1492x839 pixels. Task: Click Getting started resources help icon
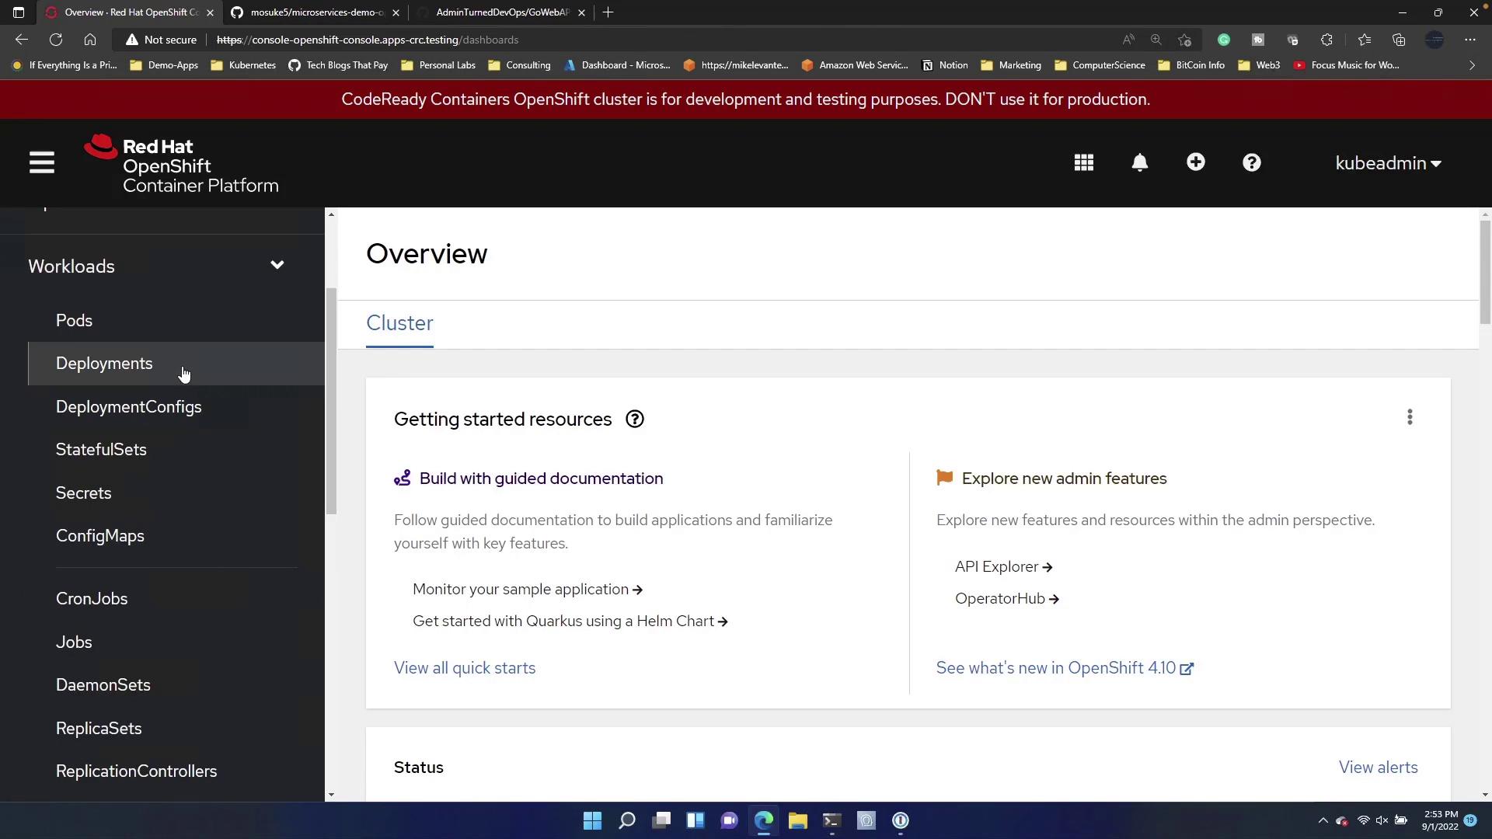tap(635, 419)
